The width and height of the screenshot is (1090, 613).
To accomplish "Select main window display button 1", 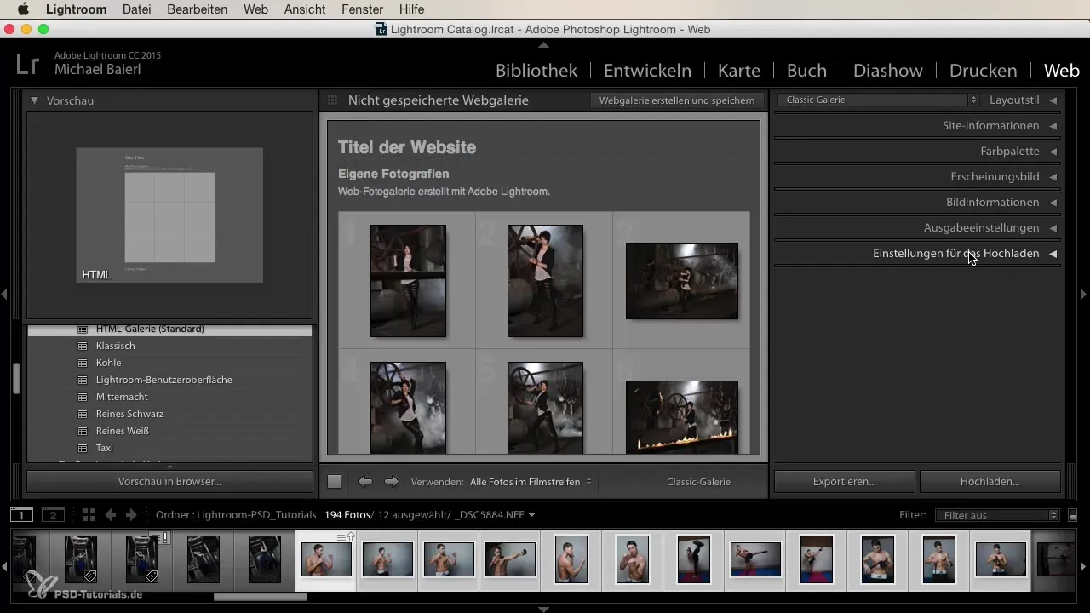I will tap(22, 515).
